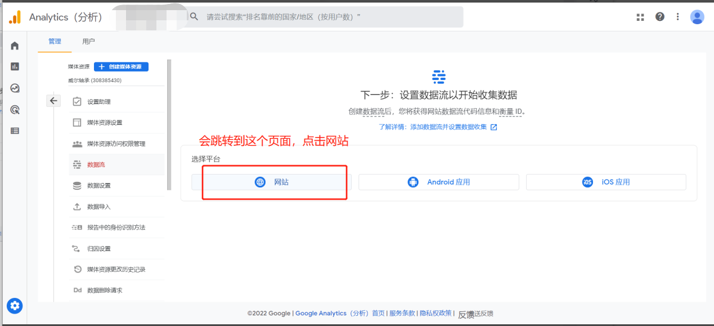
Task: Select the Android 应用 platform button
Action: (438, 182)
